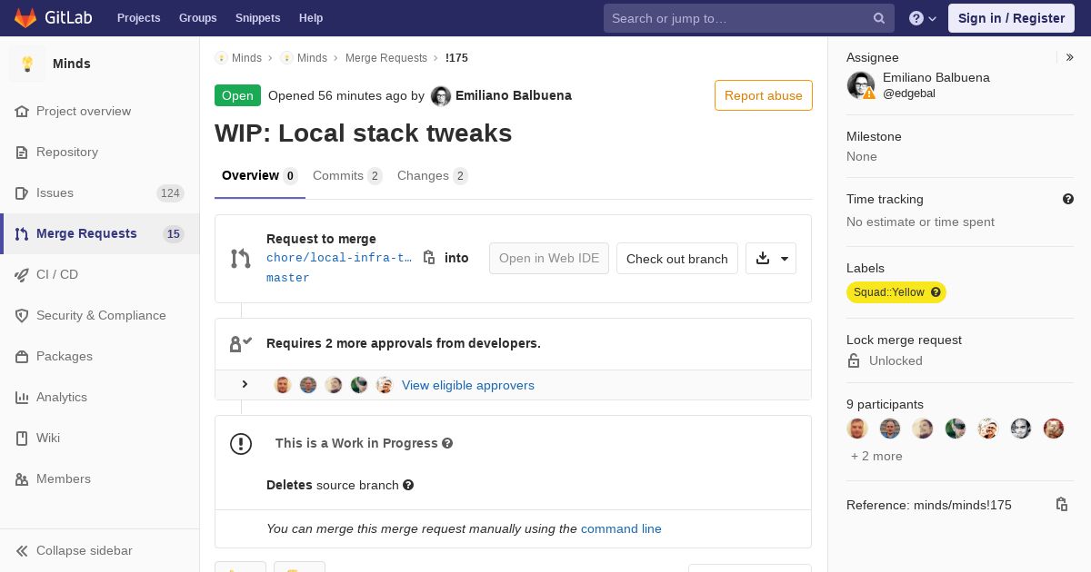Expand the approvers chevron row

tap(245, 385)
